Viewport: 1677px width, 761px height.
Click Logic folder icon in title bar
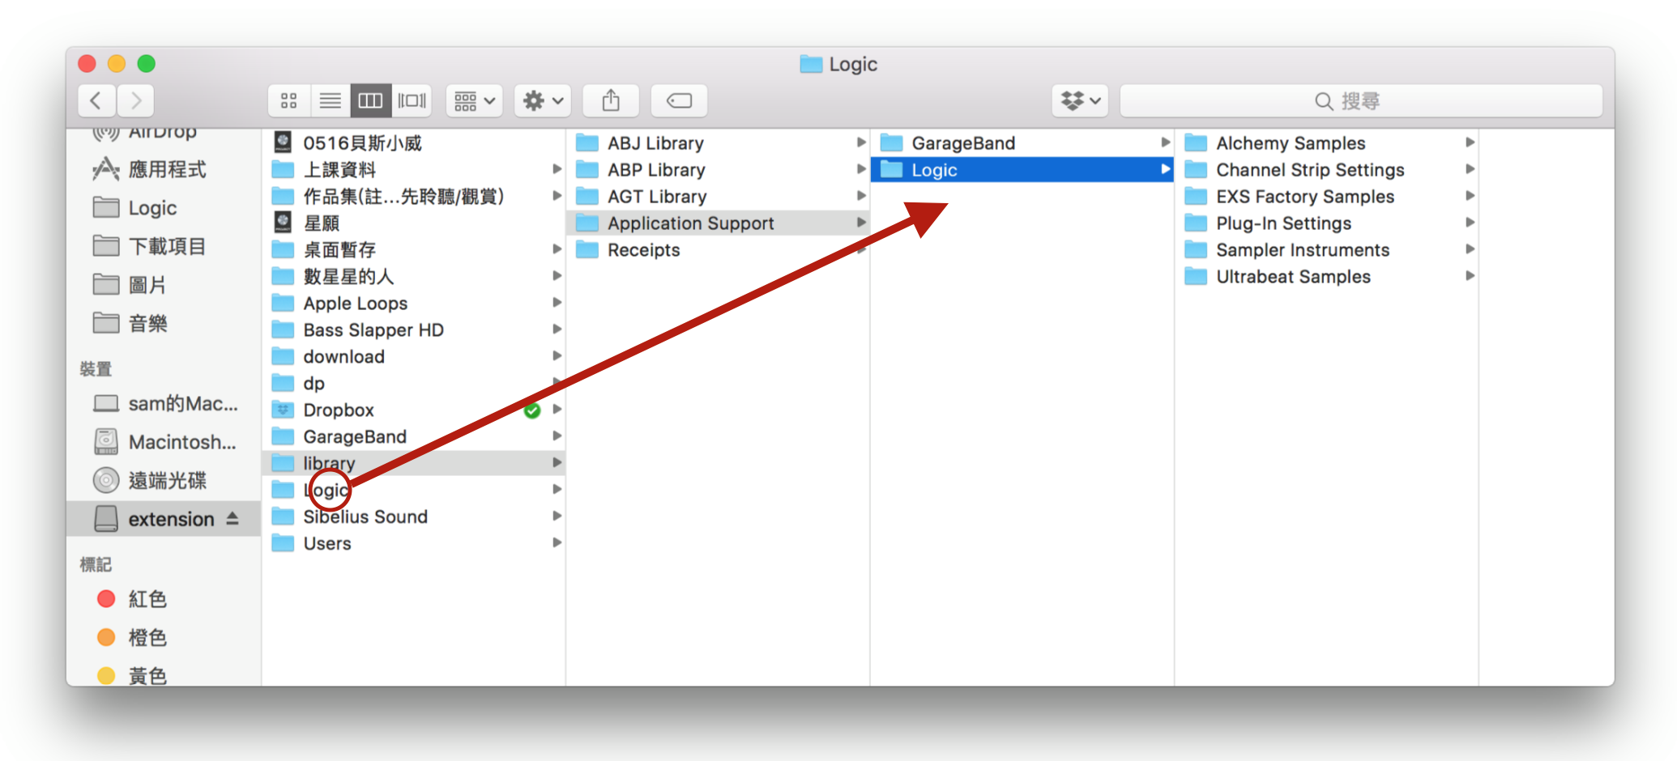[x=811, y=64]
